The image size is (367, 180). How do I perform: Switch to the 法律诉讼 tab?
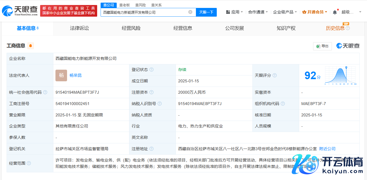point(79,29)
